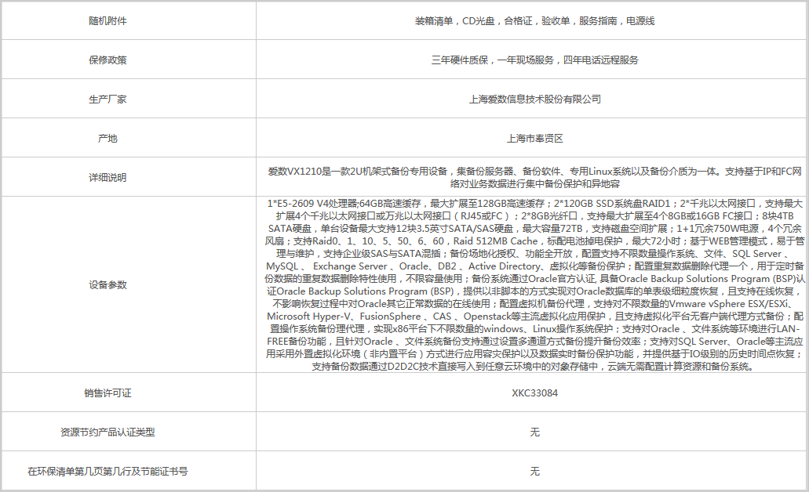
Task: Select the 随机附件 label cell
Action: (129, 20)
